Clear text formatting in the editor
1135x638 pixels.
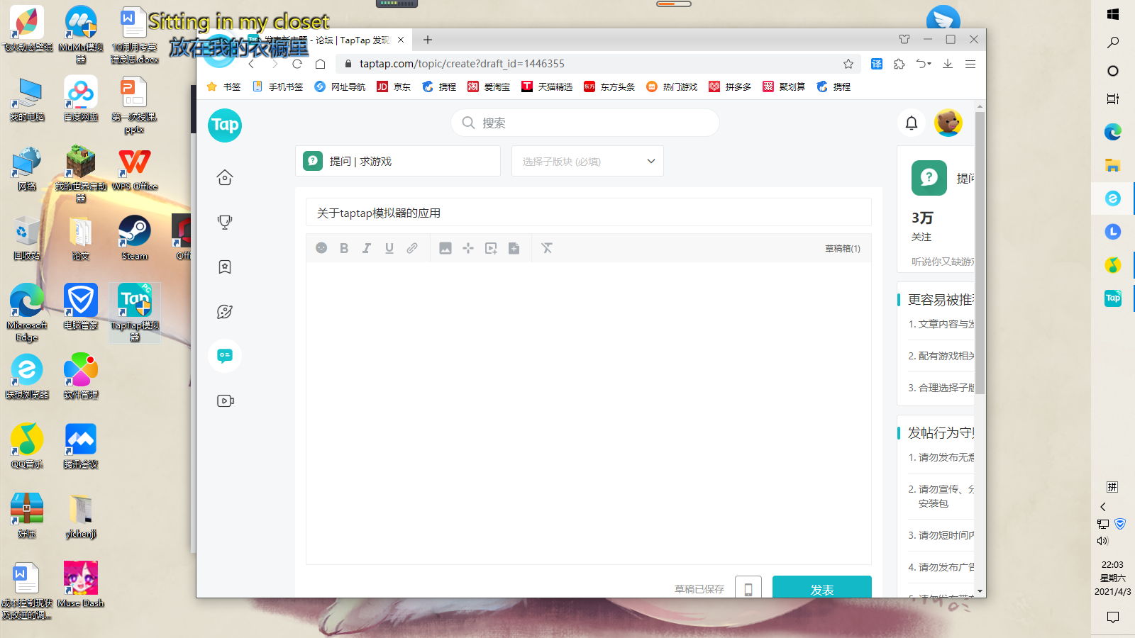click(547, 248)
